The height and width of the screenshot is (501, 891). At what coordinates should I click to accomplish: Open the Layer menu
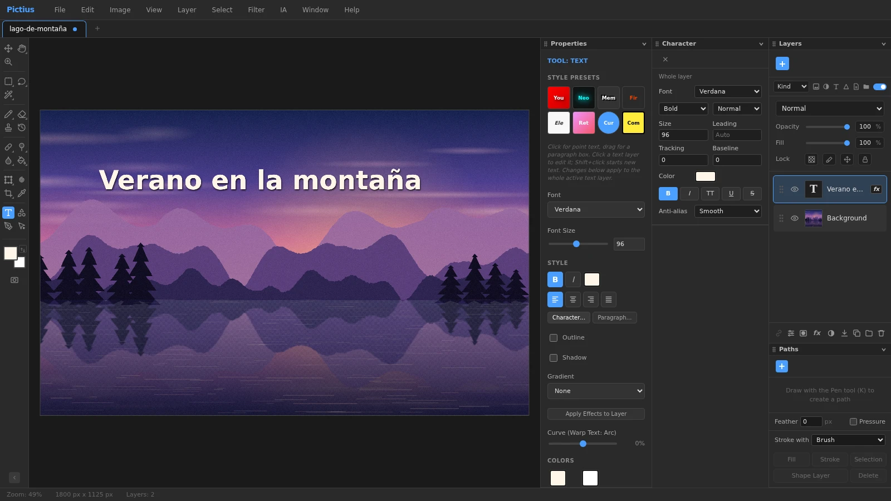coord(187,10)
